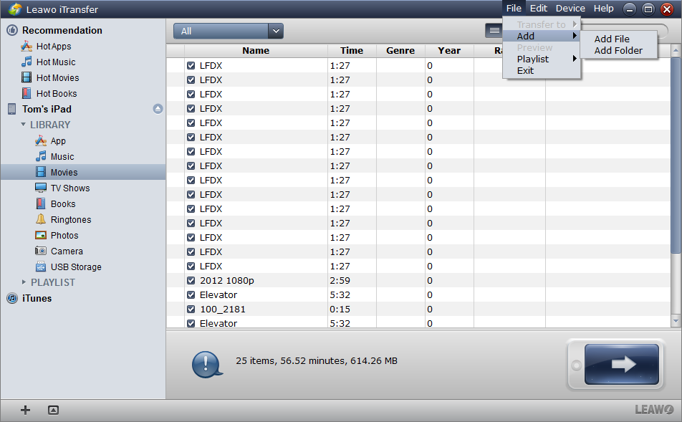682x422 pixels.
Task: Select the movie named "2012 1080p"
Action: click(x=226, y=281)
